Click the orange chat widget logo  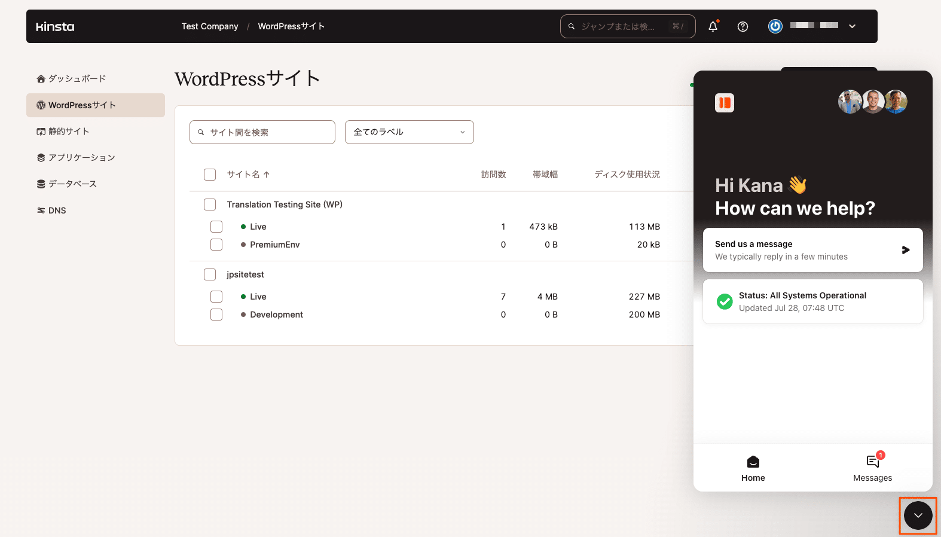725,103
